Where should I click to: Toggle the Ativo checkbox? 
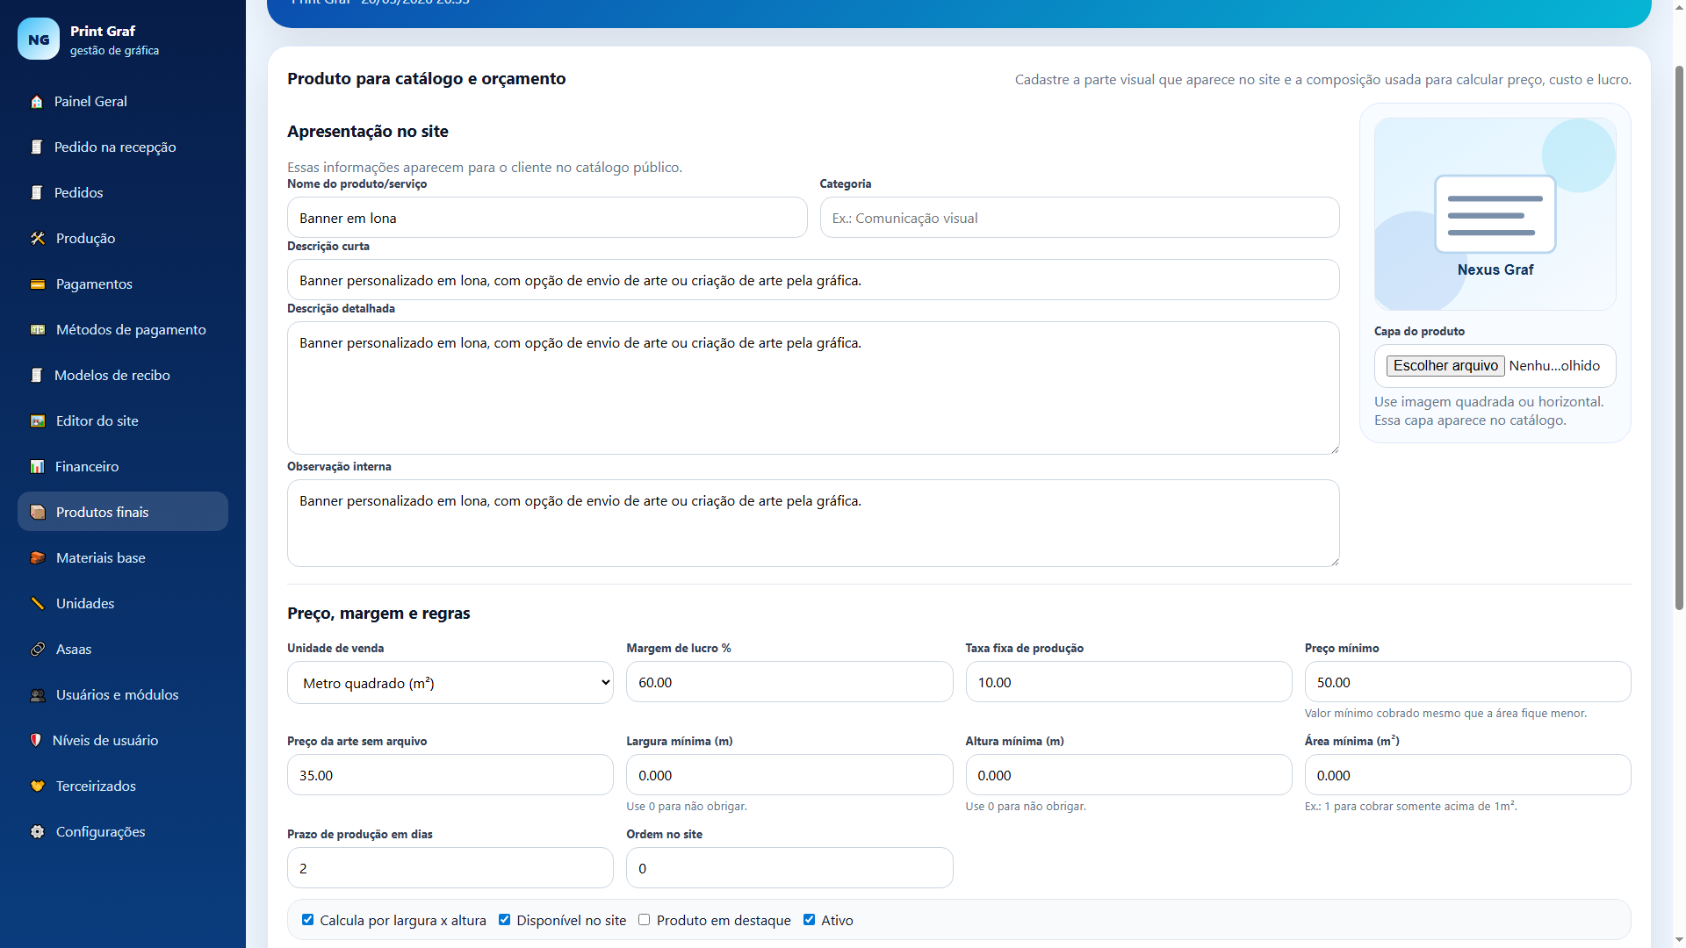[x=809, y=920]
